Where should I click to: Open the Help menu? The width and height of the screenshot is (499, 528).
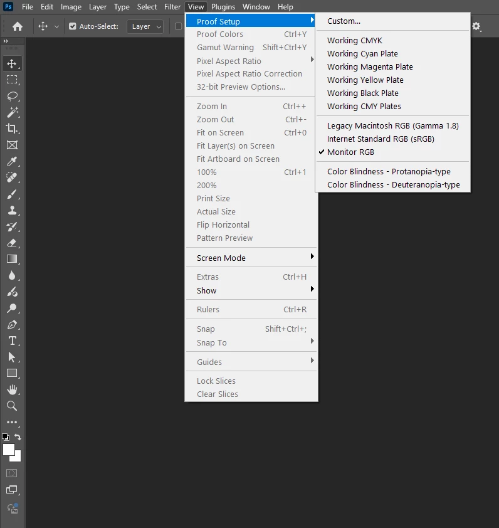tap(285, 7)
